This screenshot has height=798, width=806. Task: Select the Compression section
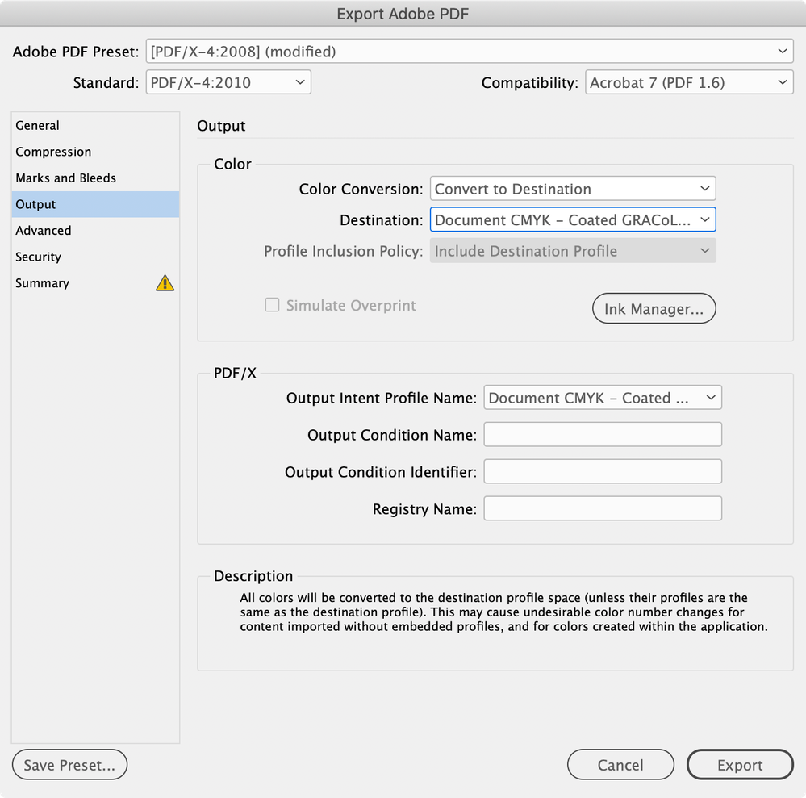click(95, 152)
